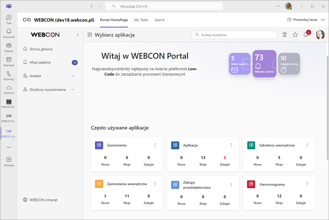Click Zamówienia wewnętrzne orange icon
The width and height of the screenshot is (329, 220).
[x=99, y=184]
